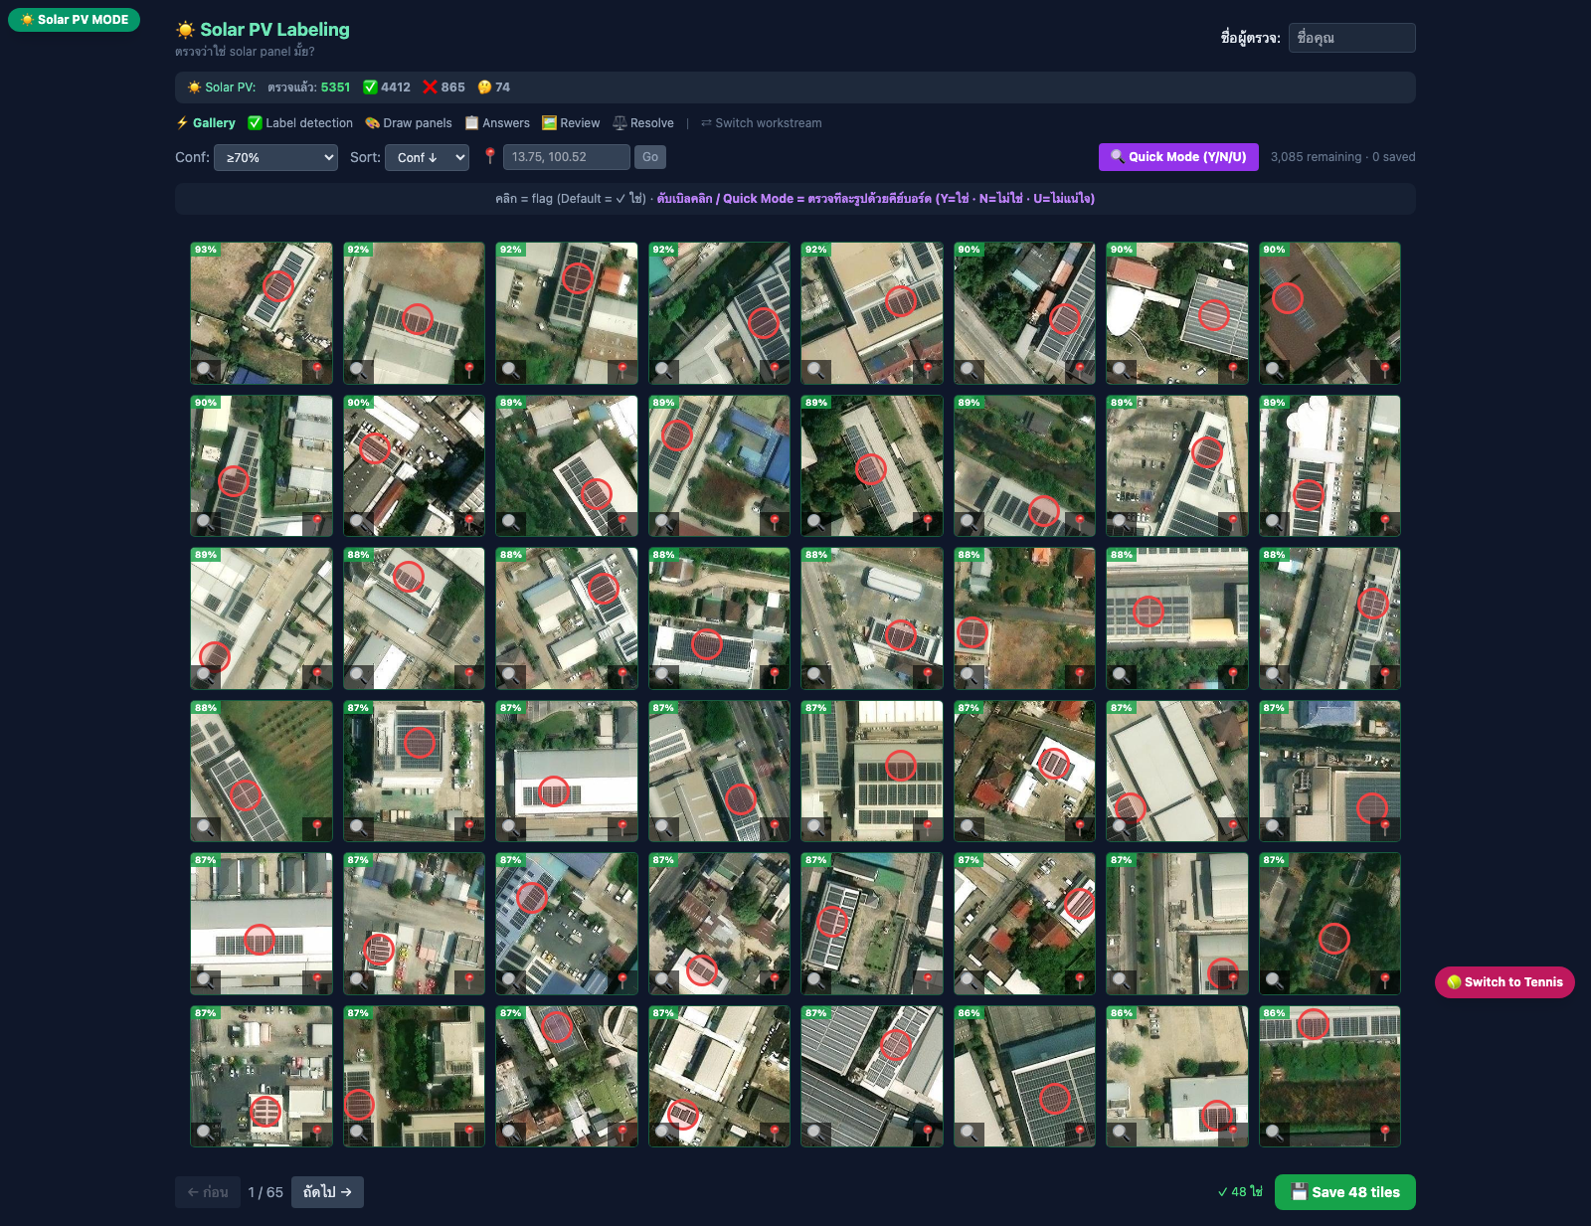This screenshot has width=1591, height=1226.
Task: Click the Solar PV MODE badge
Action: (x=75, y=20)
